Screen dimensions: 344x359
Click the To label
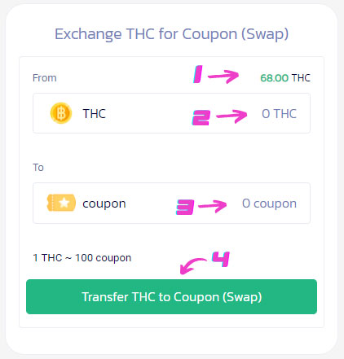pyautogui.click(x=38, y=168)
